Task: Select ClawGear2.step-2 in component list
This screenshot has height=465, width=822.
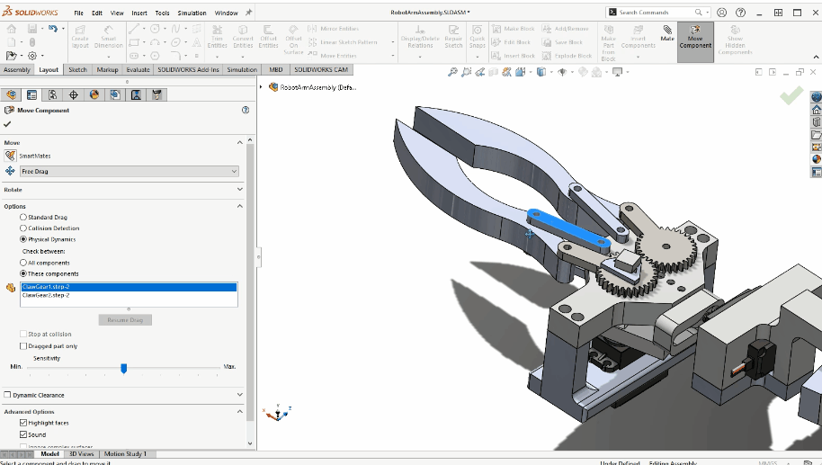Action: pos(129,295)
